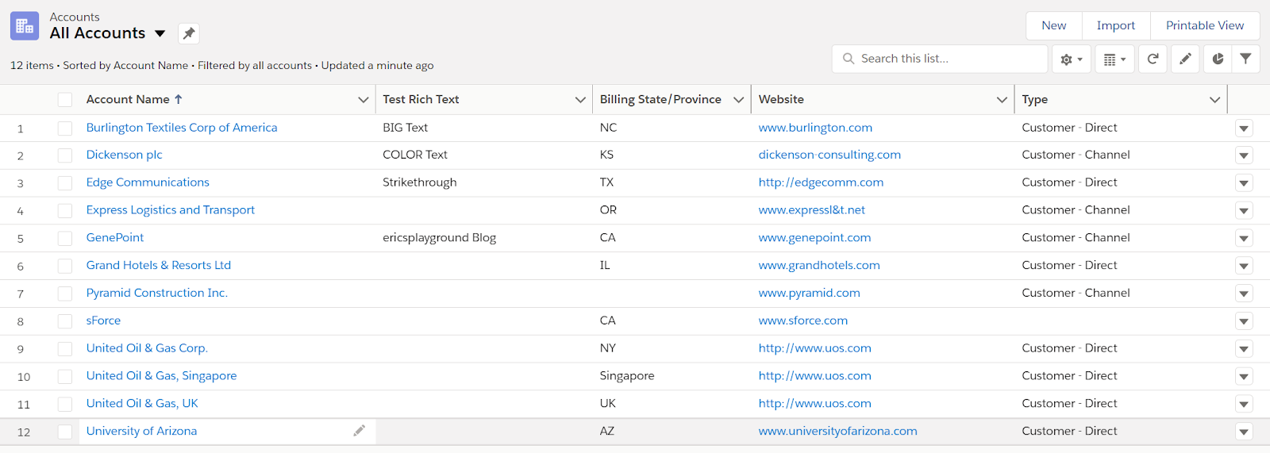Toggle the select-all rows header checkbox
This screenshot has width=1270, height=453.
coord(65,100)
